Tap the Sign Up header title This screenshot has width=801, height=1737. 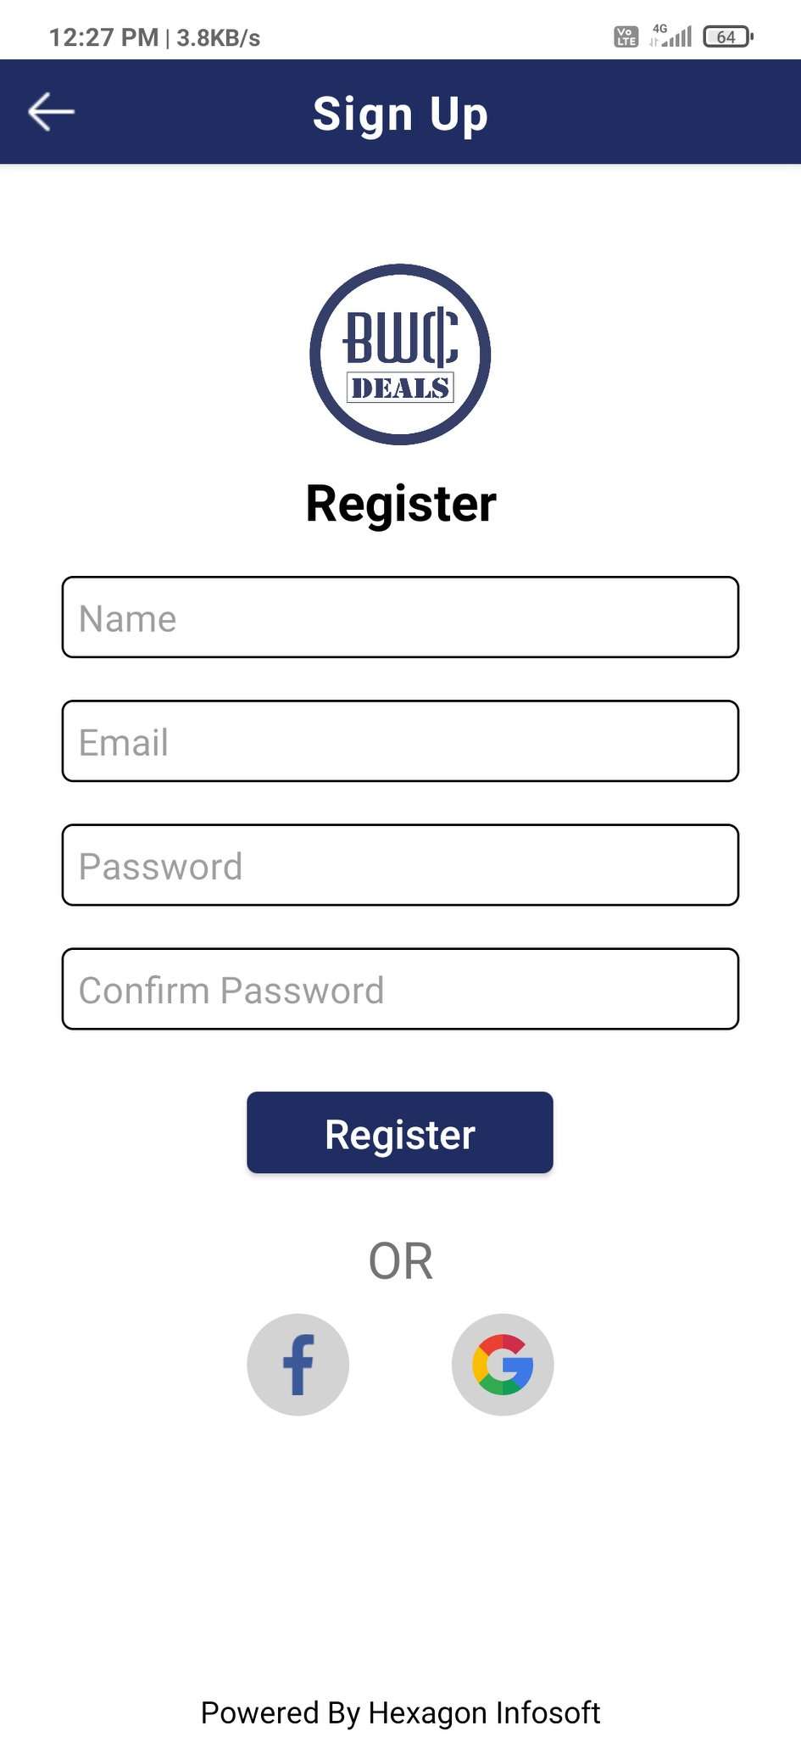point(400,114)
